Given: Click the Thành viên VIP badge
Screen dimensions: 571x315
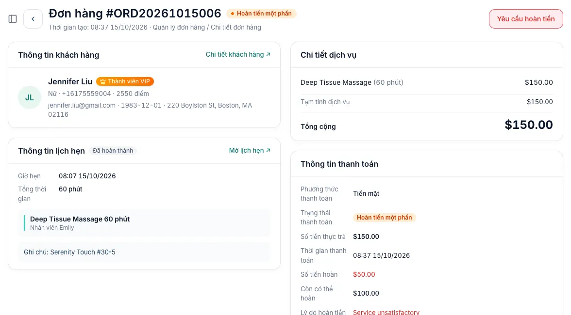Looking at the screenshot, I should tap(125, 81).
